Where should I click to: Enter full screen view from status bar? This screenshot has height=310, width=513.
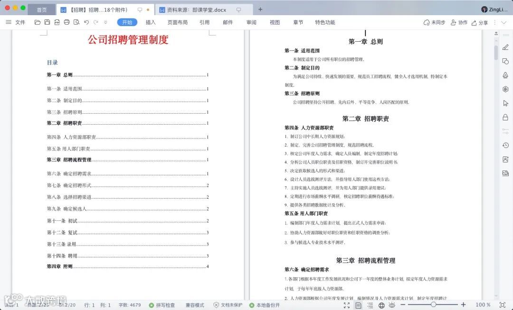pyautogui.click(x=347, y=305)
